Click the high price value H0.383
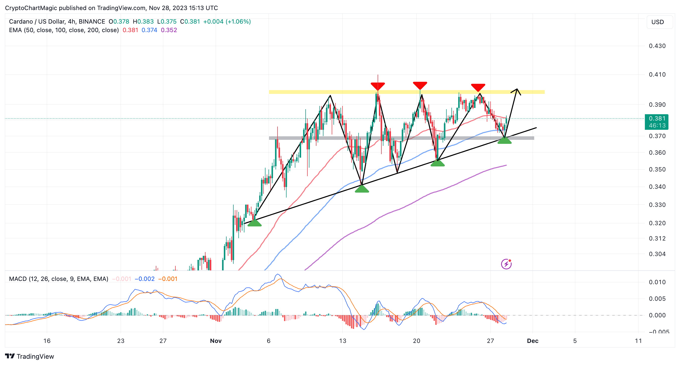680x365 pixels. tap(143, 21)
